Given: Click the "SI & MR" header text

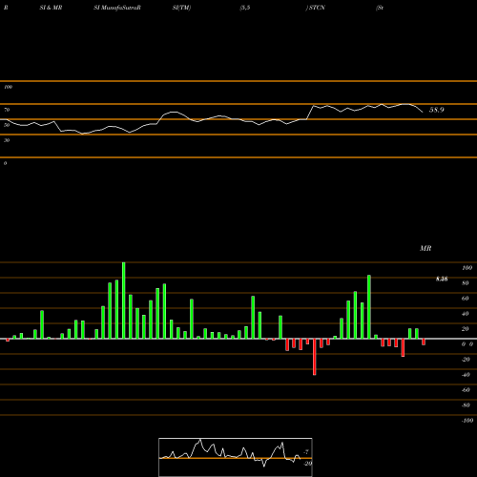Looking at the screenshot, I should pos(51,8).
